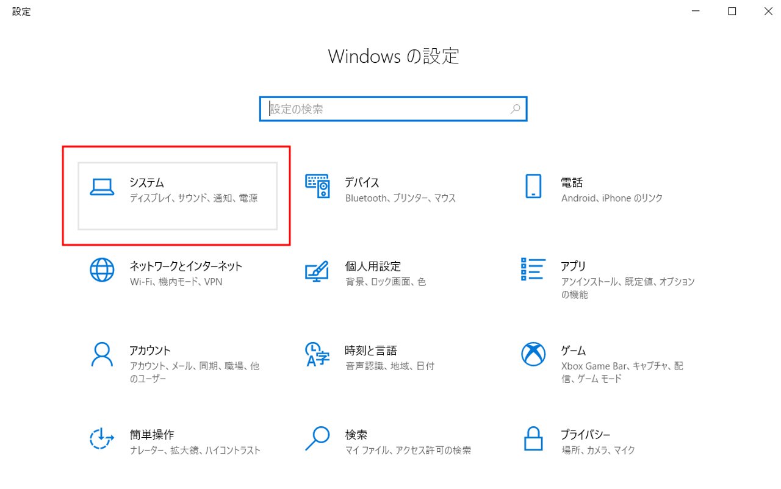Open the アプリ settings heading text
Screen dimensions: 781x489
(x=573, y=266)
